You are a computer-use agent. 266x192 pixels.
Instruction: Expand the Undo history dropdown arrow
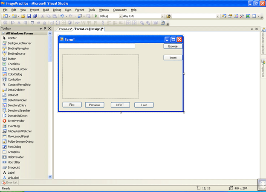66,16
